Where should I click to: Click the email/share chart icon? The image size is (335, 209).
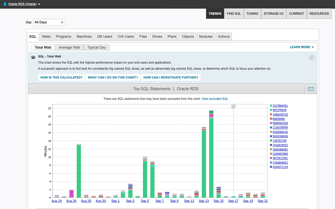coord(310,88)
